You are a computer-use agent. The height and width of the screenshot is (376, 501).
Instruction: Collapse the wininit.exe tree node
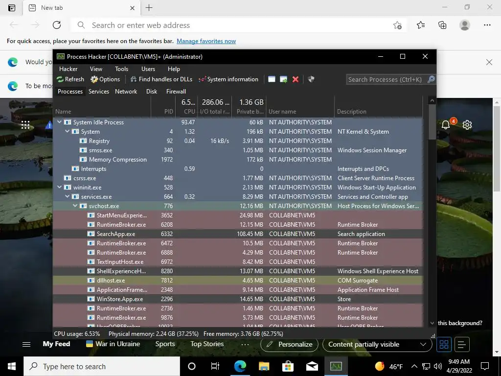click(x=59, y=187)
